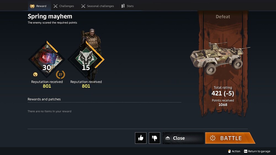Click the engineer badge showing level 30
This screenshot has height=155, width=276.
point(47,59)
